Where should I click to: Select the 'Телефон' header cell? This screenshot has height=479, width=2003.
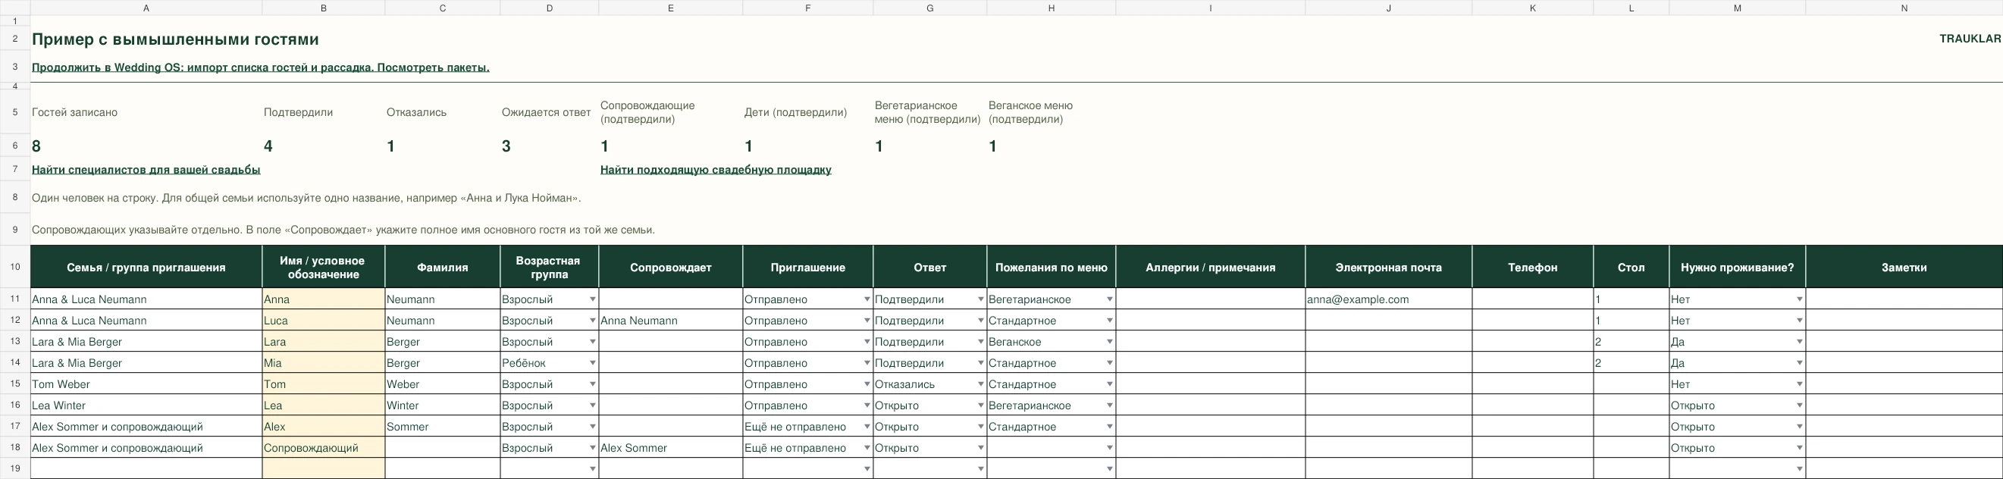point(1532,268)
